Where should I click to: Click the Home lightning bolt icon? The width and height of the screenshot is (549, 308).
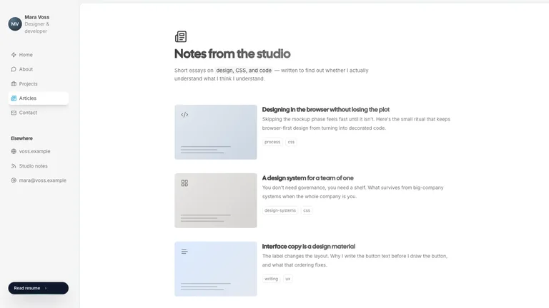pyautogui.click(x=14, y=55)
